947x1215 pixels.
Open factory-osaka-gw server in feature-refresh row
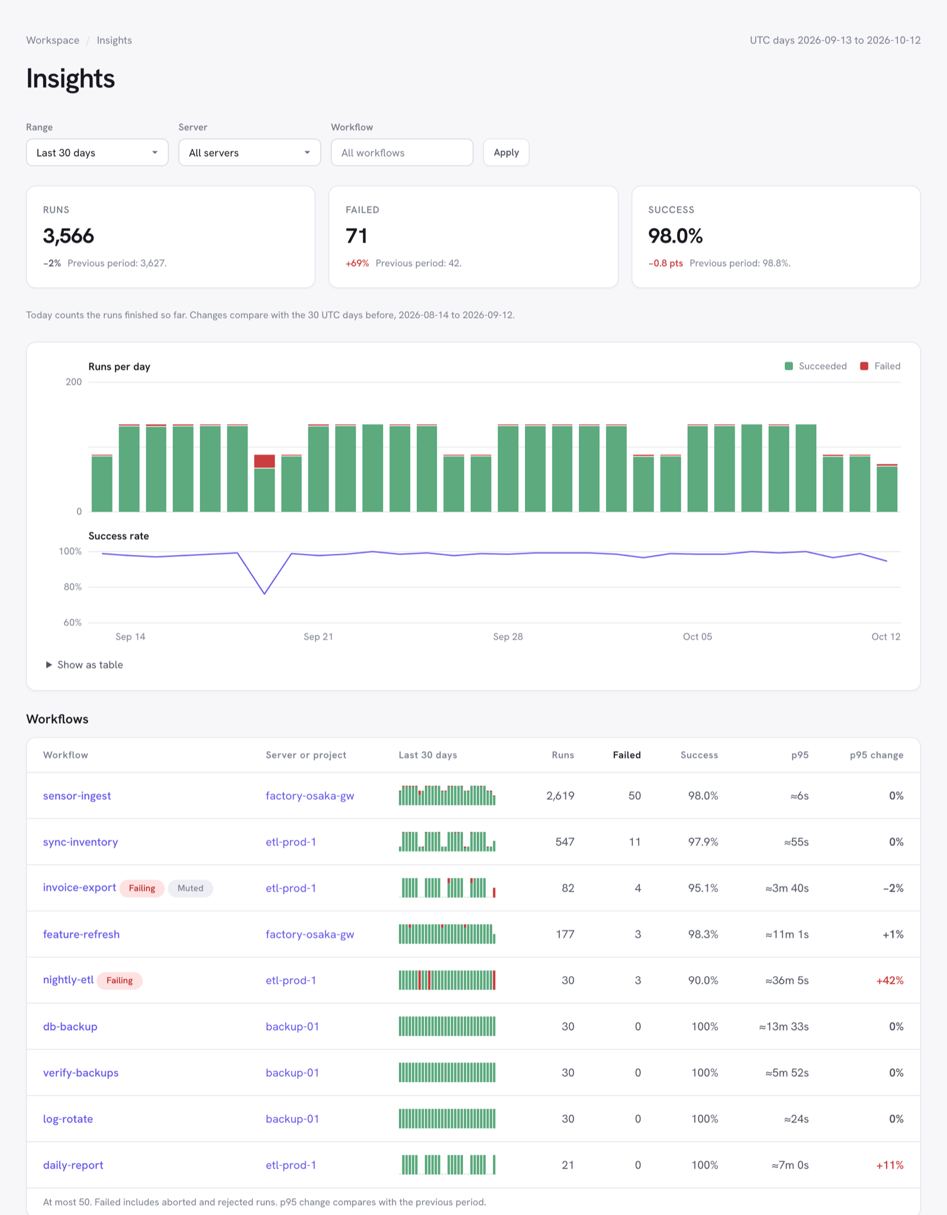click(310, 934)
